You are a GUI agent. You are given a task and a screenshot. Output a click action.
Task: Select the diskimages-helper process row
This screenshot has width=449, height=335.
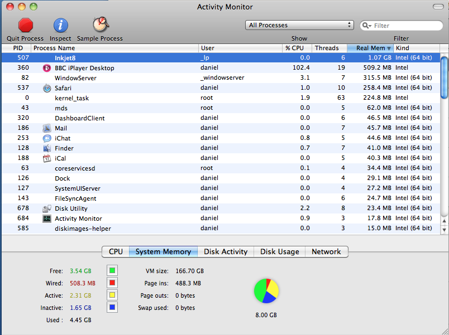221,228
